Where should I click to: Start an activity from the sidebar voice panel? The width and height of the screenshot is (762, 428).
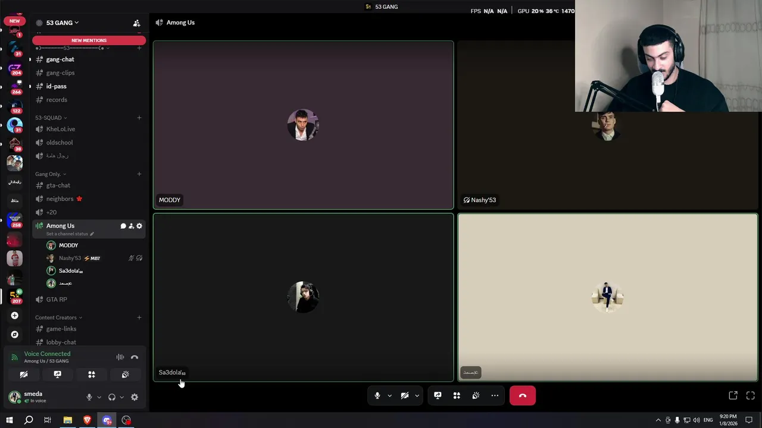pyautogui.click(x=92, y=374)
